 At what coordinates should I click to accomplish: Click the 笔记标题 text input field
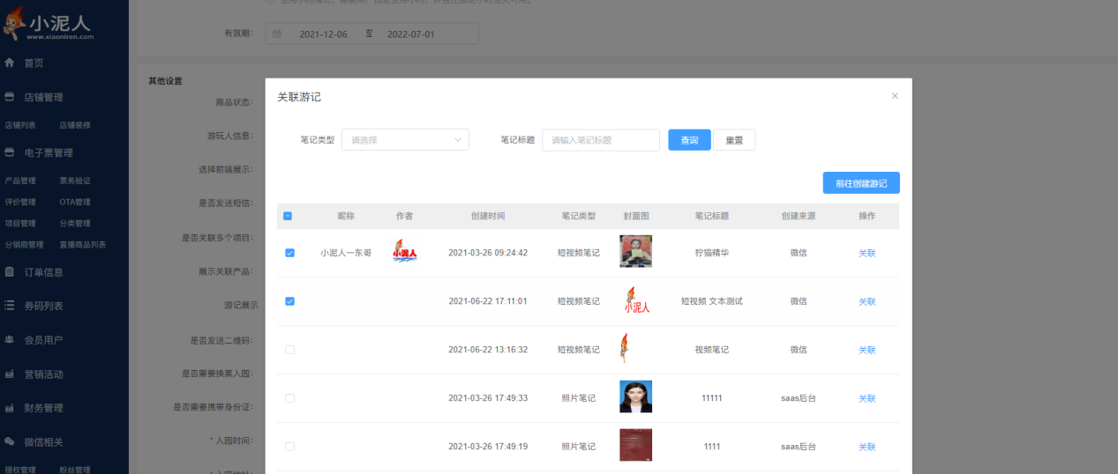pyautogui.click(x=600, y=140)
